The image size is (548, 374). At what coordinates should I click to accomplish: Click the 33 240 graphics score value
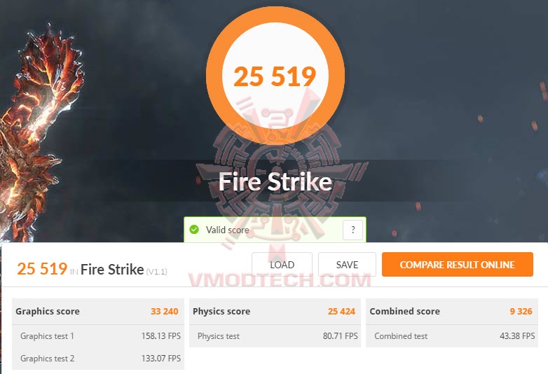pyautogui.click(x=165, y=311)
